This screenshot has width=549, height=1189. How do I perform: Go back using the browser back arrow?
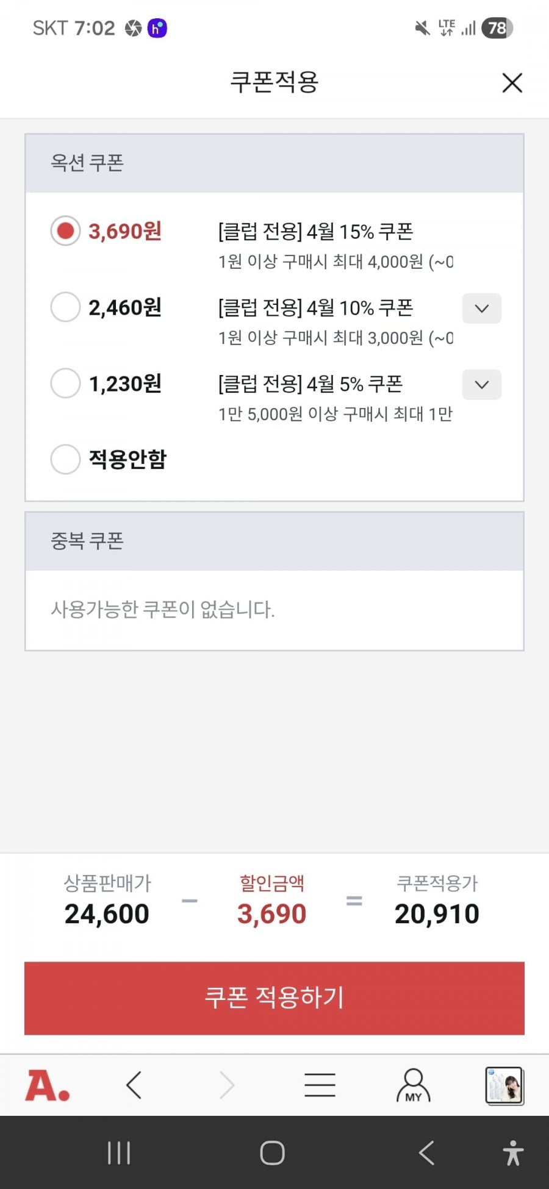[134, 1085]
